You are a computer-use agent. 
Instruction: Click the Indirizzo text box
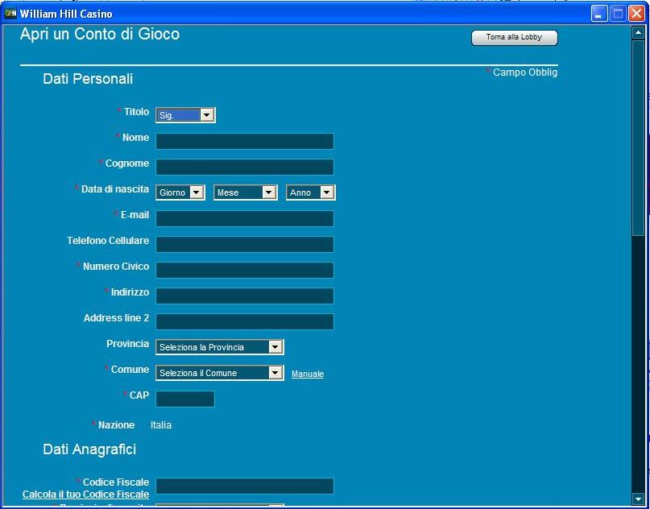point(245,296)
